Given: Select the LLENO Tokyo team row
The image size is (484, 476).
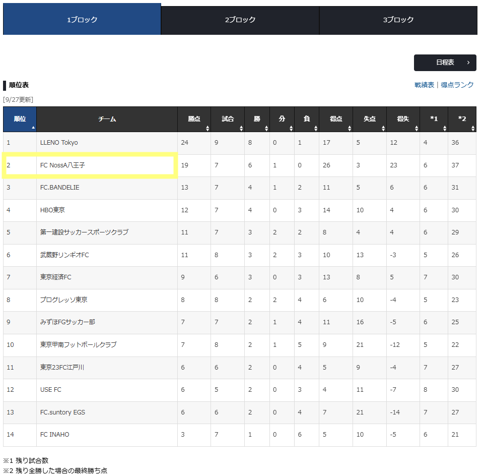Looking at the screenshot, I should point(240,143).
